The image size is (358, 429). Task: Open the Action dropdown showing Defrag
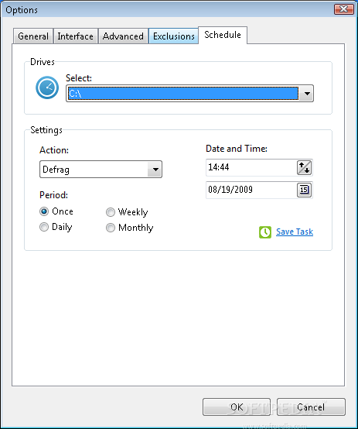pyautogui.click(x=101, y=170)
